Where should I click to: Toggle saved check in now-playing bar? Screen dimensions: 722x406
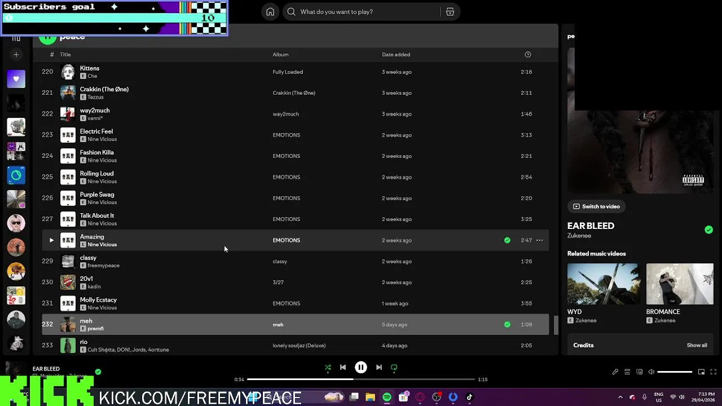(x=98, y=372)
